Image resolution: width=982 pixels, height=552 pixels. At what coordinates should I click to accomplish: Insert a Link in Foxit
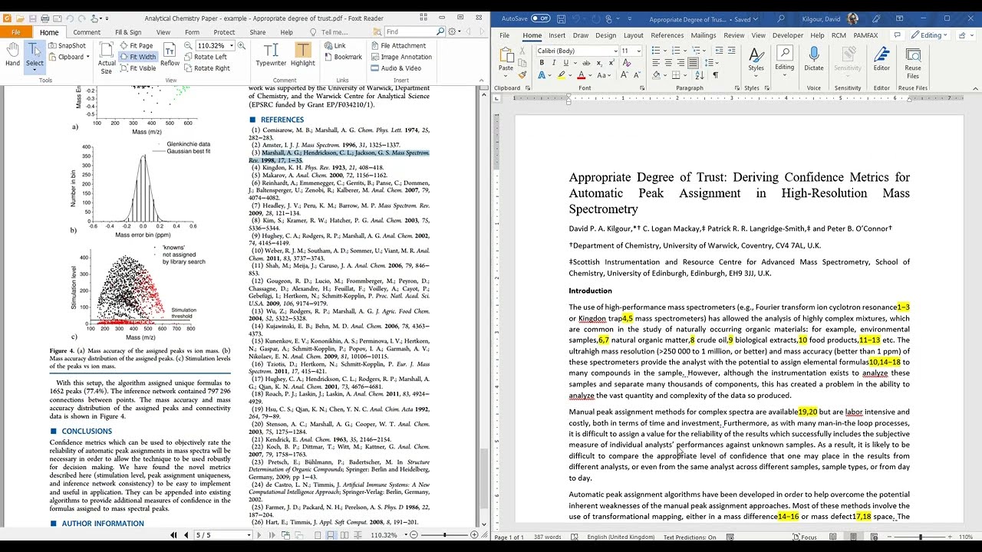334,46
